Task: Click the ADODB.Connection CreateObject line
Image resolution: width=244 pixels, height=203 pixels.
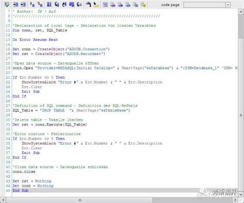Action: (61, 49)
